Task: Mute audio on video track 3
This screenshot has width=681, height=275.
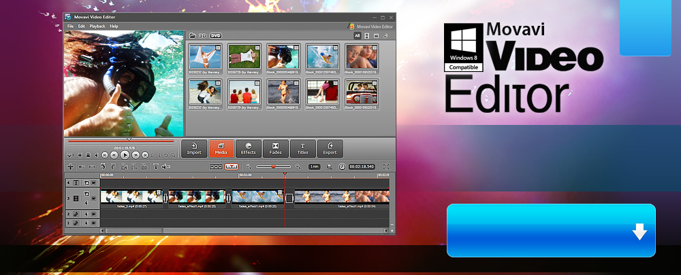Action: (86, 202)
